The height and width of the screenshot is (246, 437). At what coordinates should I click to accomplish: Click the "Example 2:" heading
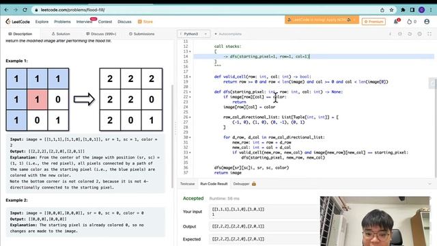[x=16, y=200]
